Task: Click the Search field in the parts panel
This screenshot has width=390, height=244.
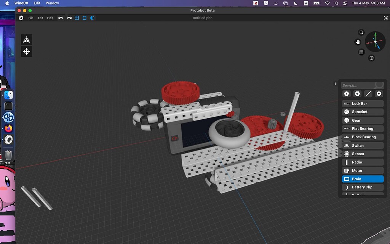Action: (360, 85)
